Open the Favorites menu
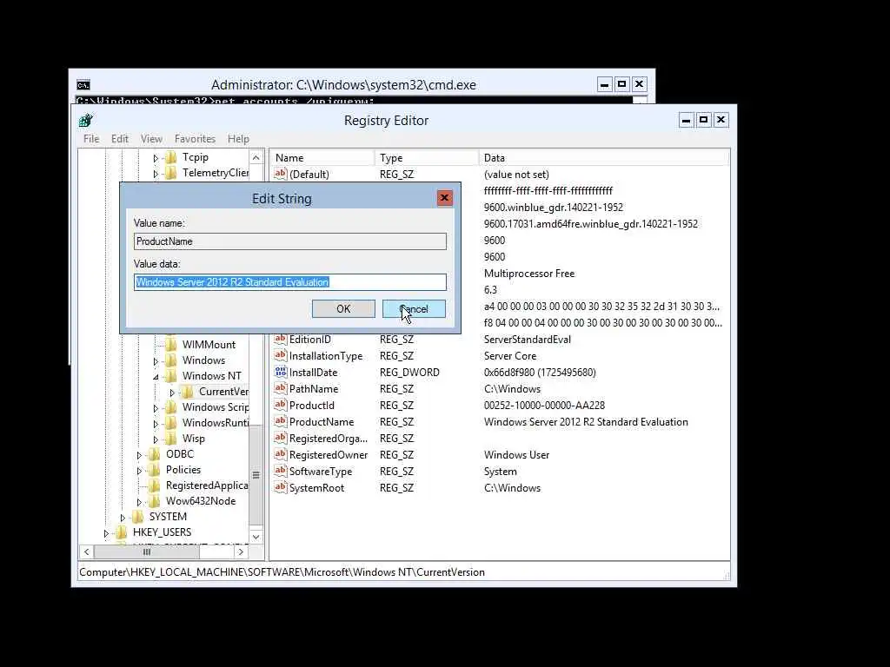 click(195, 138)
